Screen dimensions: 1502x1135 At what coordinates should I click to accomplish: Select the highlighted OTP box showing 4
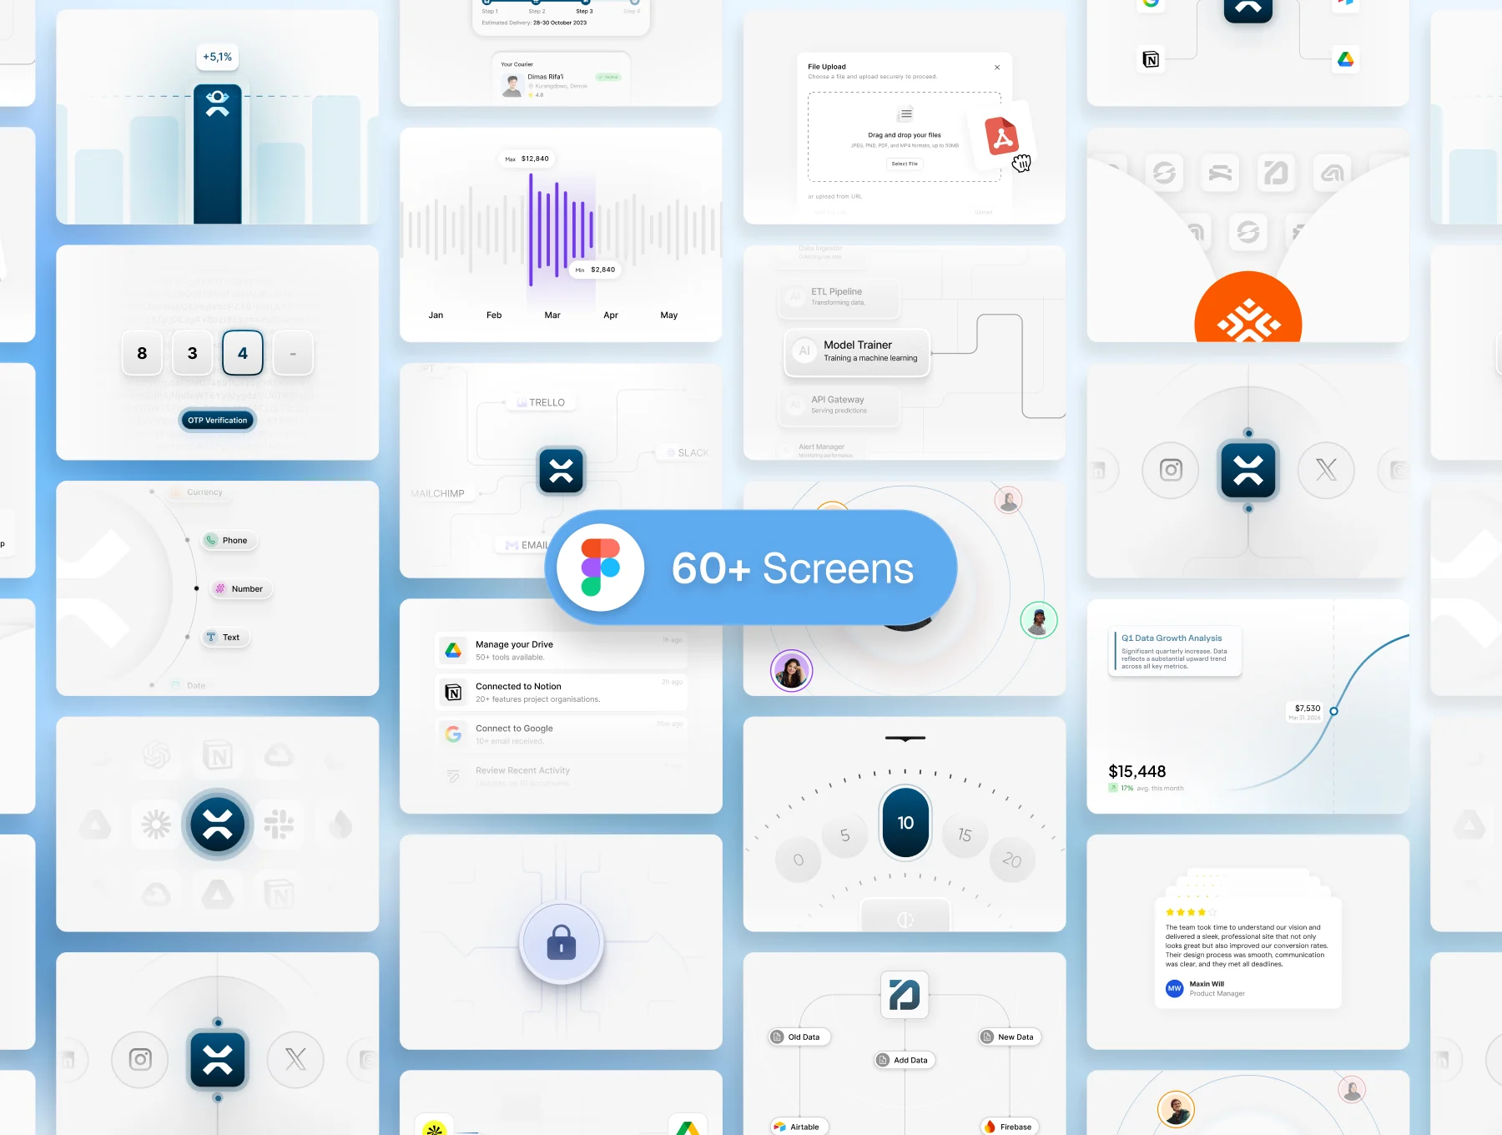click(243, 354)
